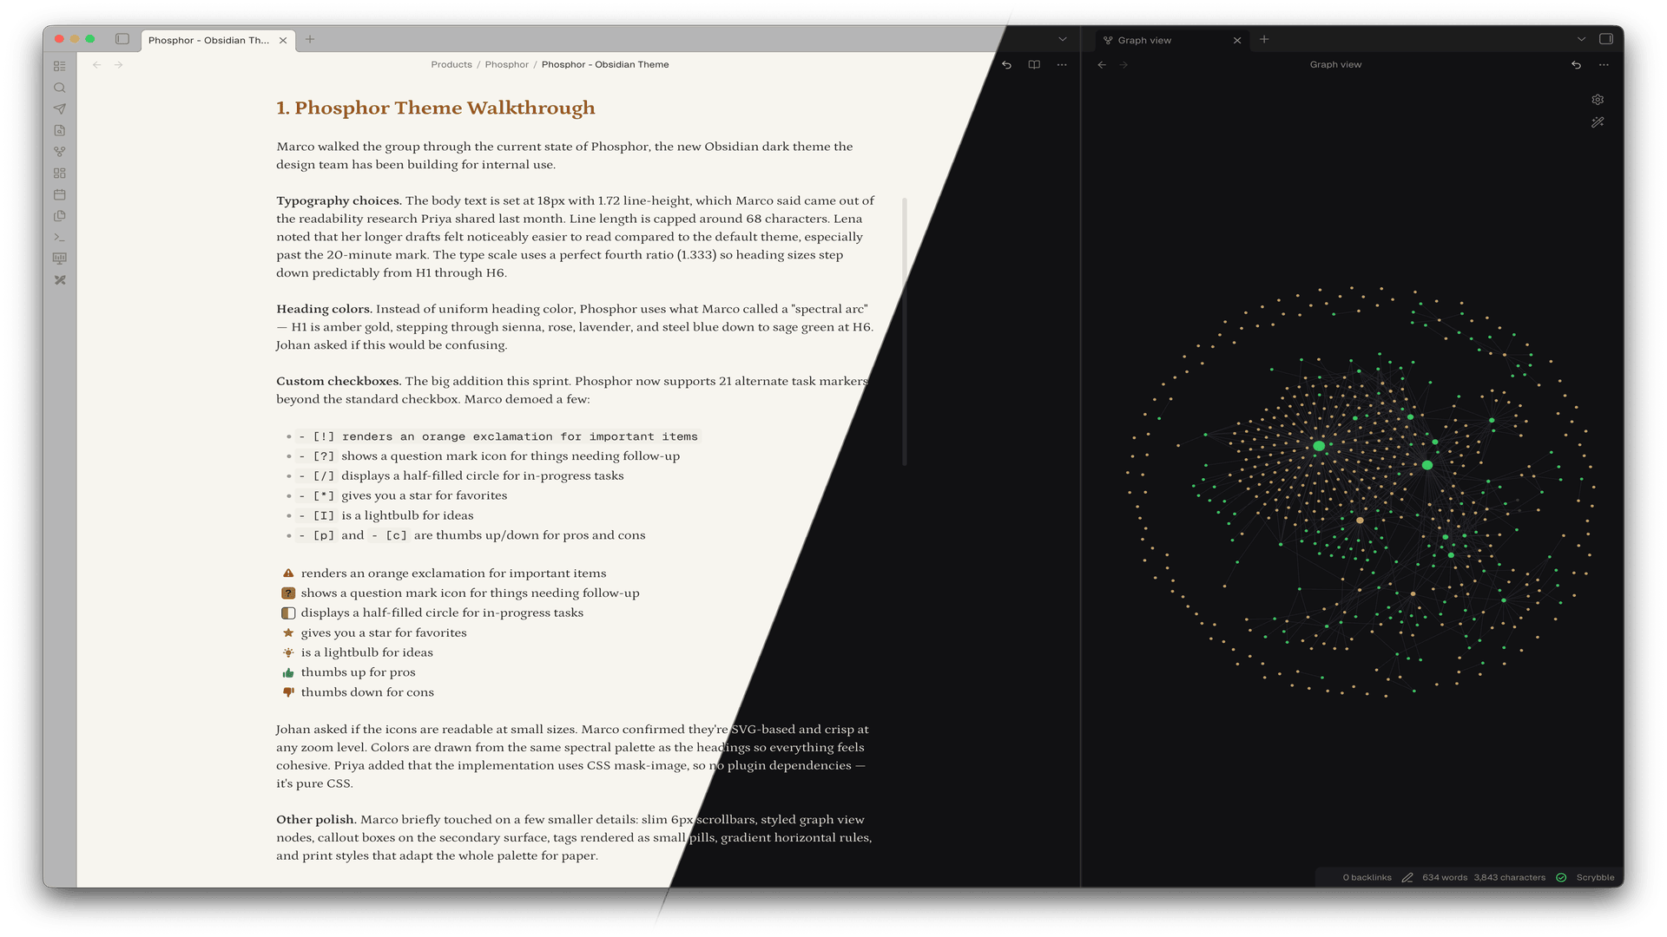
Task: Click Phosphor - Obsidian Theme breadcrumb title
Action: (x=605, y=65)
